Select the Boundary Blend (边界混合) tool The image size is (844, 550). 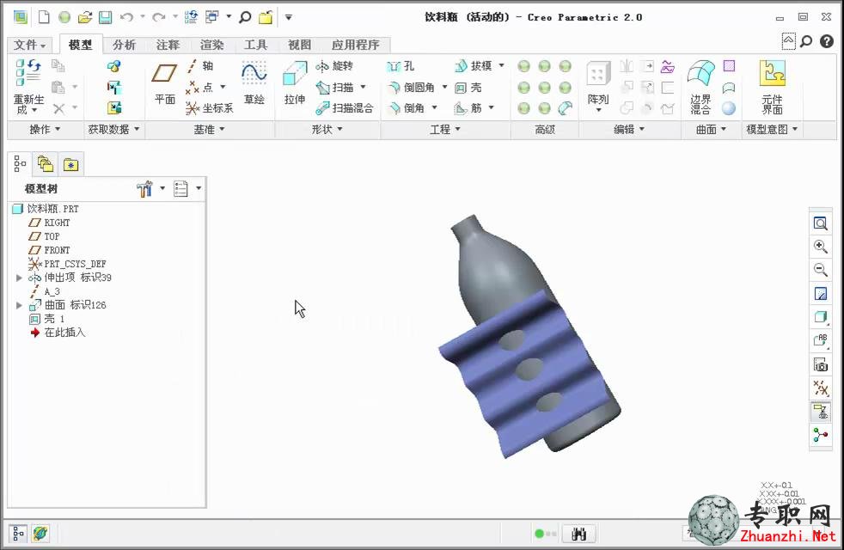700,87
